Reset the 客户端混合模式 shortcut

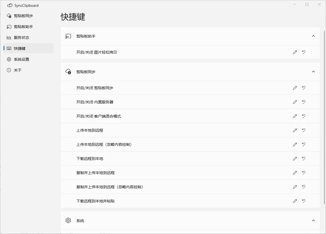coord(304,116)
